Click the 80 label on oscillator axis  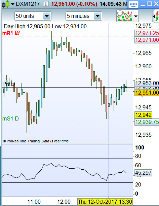click(138, 156)
